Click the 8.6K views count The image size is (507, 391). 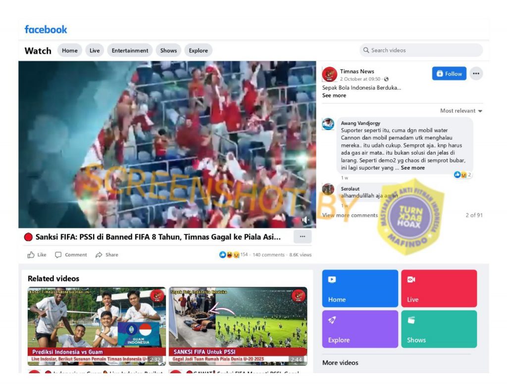(x=301, y=255)
